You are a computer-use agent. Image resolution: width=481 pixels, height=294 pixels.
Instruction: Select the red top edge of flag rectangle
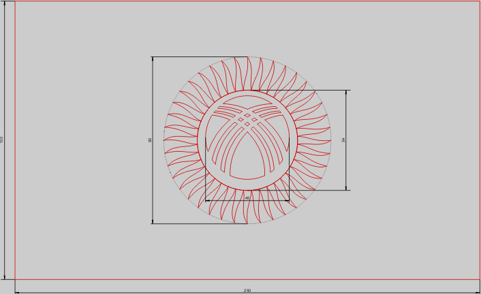[247, 1]
